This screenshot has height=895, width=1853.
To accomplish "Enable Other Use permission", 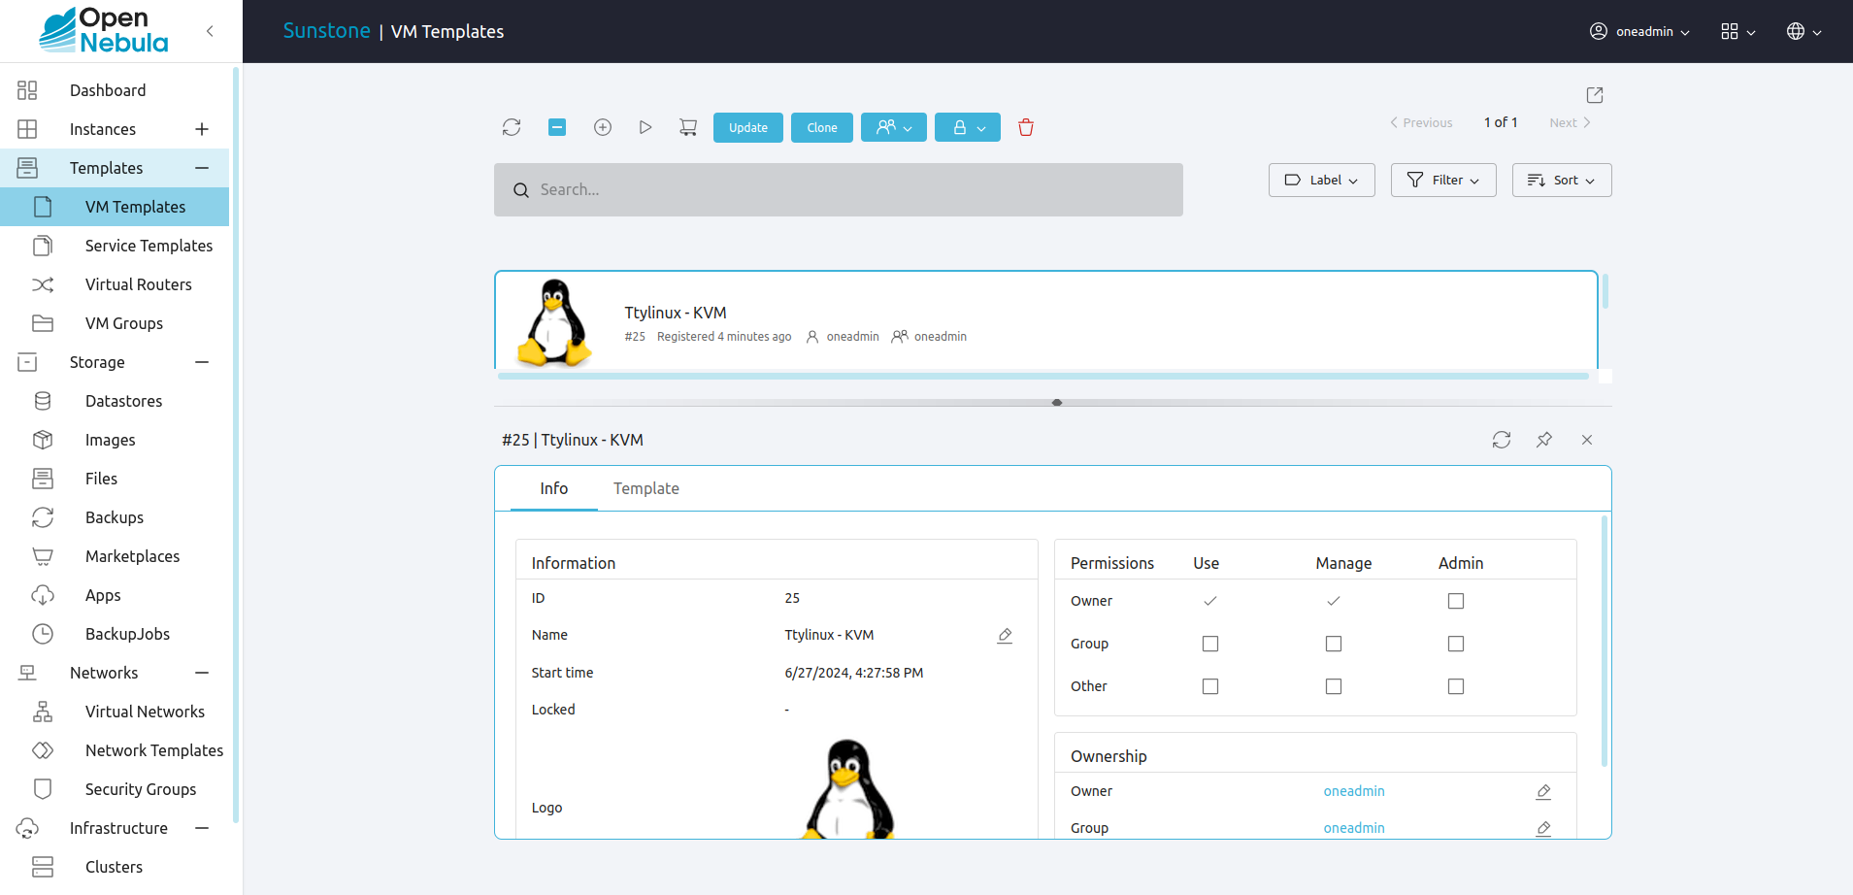I will point(1210,686).
